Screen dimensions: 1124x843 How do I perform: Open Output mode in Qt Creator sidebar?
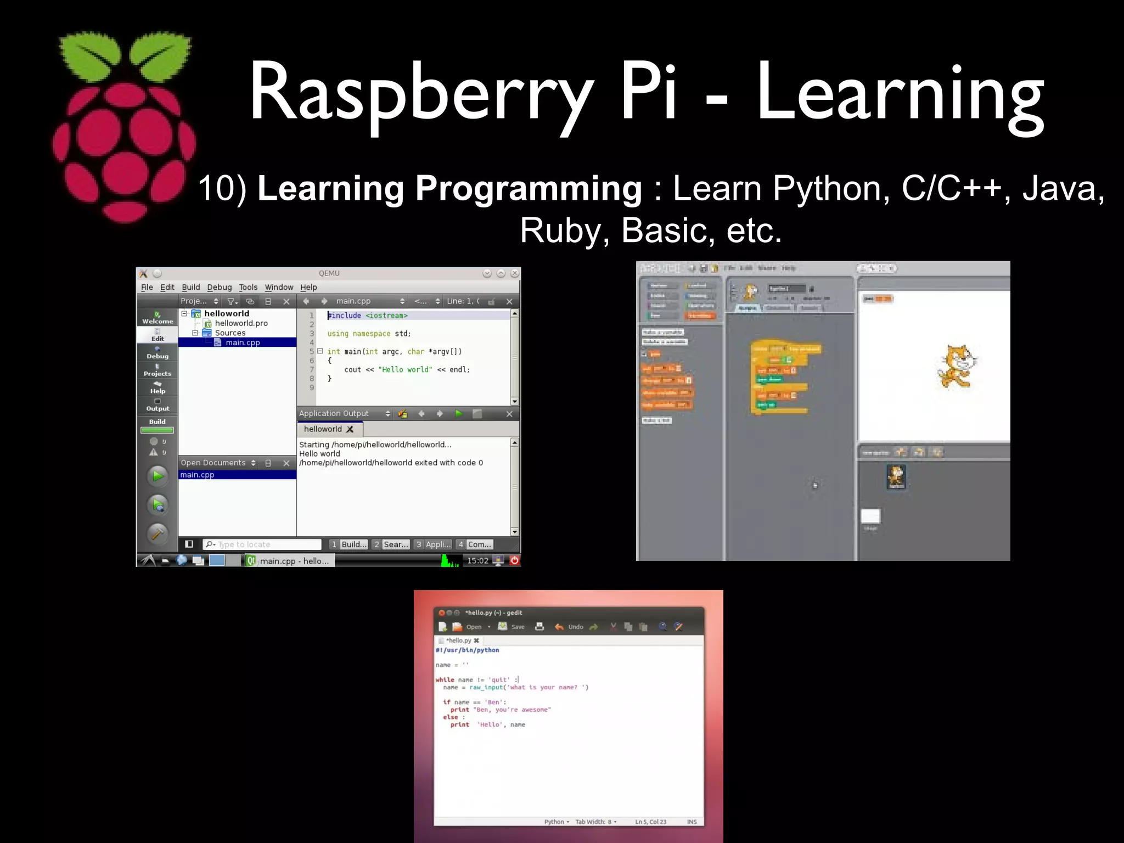tap(158, 405)
